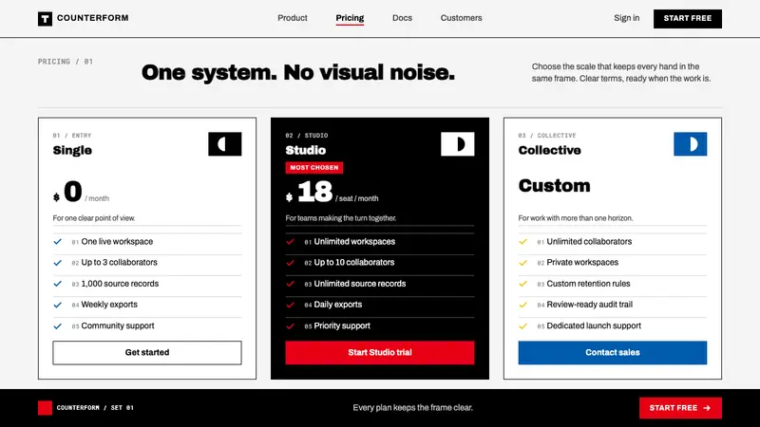The width and height of the screenshot is (760, 427).
Task: Click the Single plan title
Action: [72, 150]
